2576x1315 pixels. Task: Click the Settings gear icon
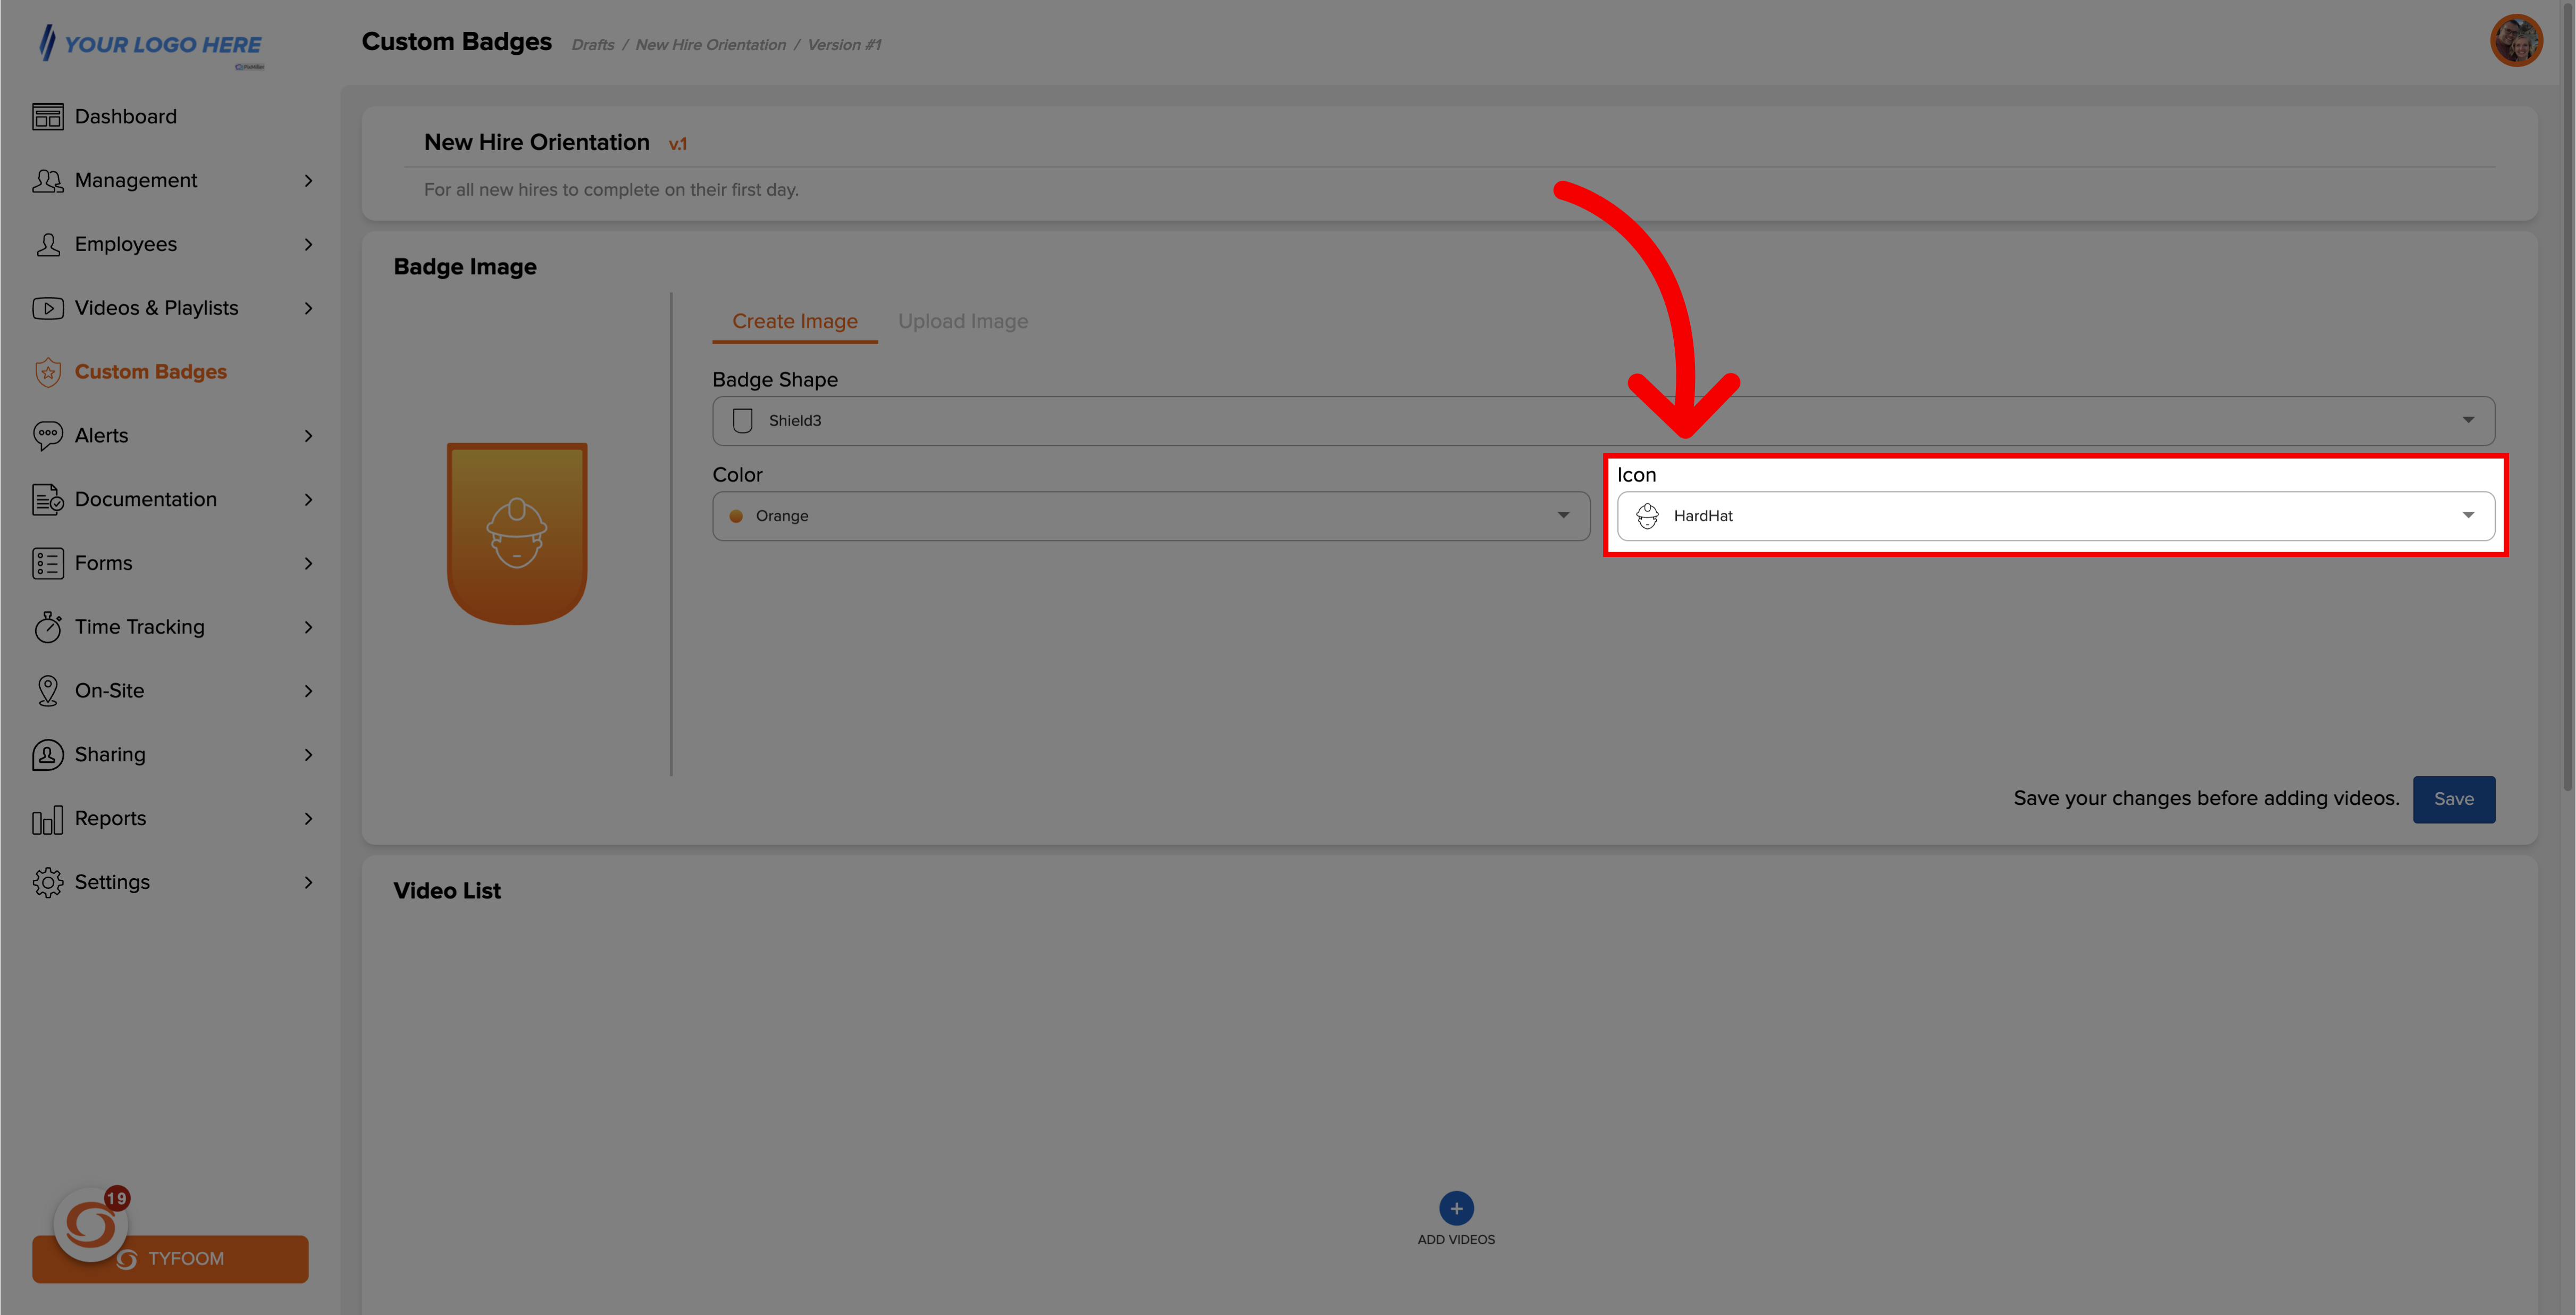click(x=47, y=883)
